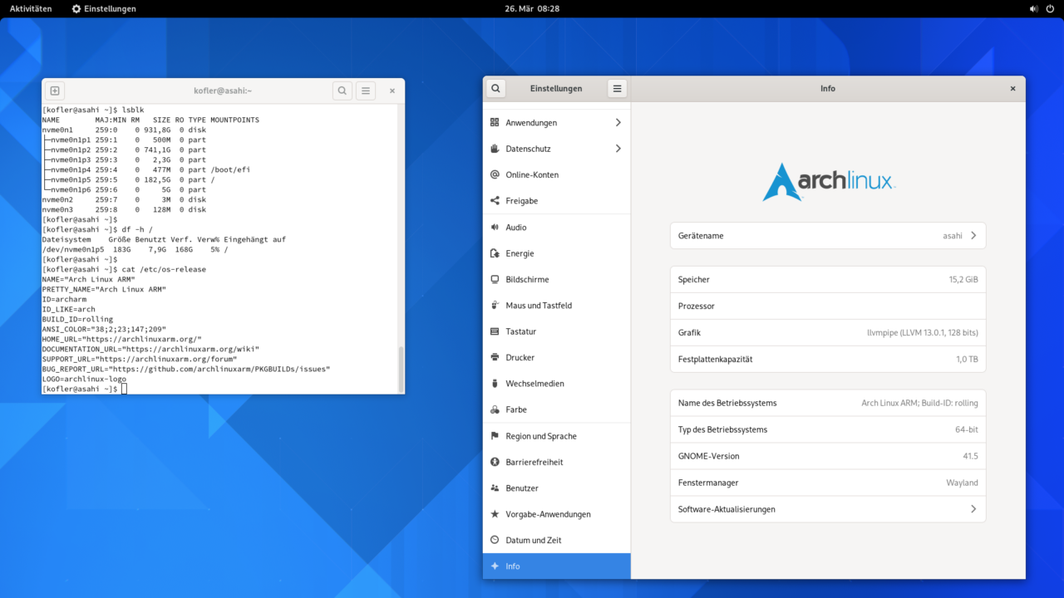Click the Freigabe share icon
This screenshot has height=598, width=1064.
(x=495, y=201)
